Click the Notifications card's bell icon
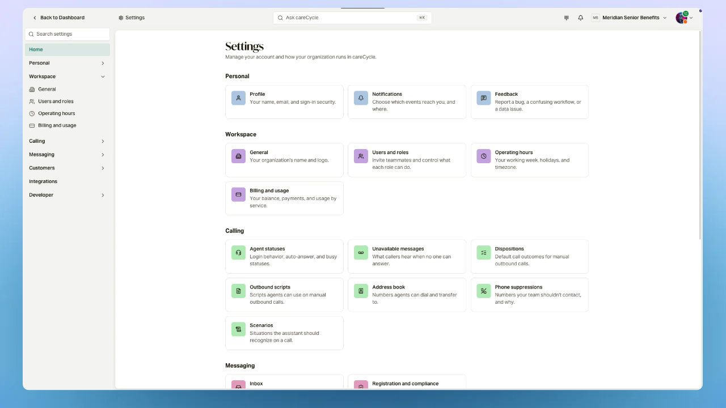Screen dimensions: 726x408 click(x=361, y=98)
